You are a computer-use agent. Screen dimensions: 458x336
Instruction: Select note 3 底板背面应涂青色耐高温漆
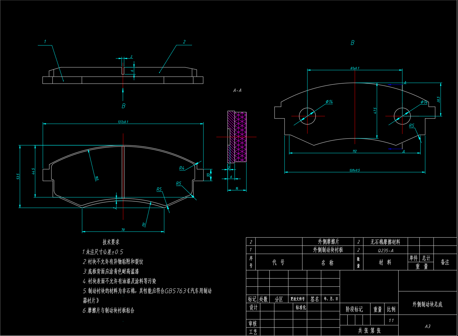tap(111, 272)
